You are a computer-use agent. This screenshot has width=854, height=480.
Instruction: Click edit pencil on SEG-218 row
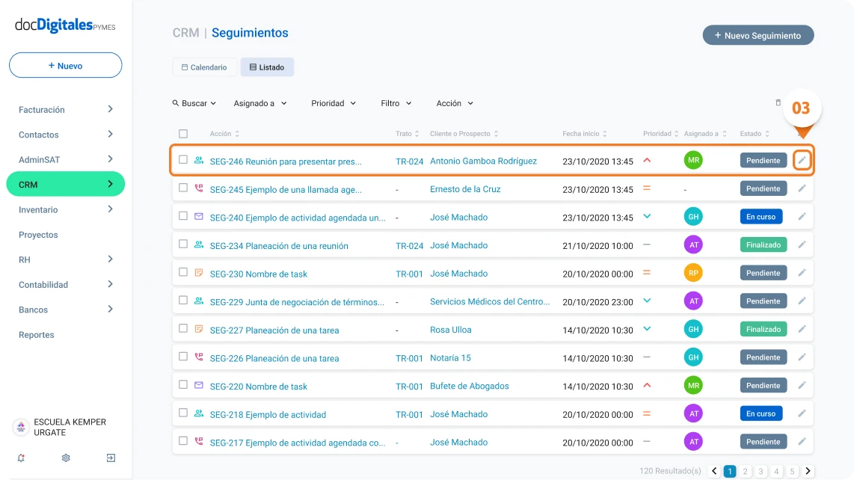pos(802,413)
